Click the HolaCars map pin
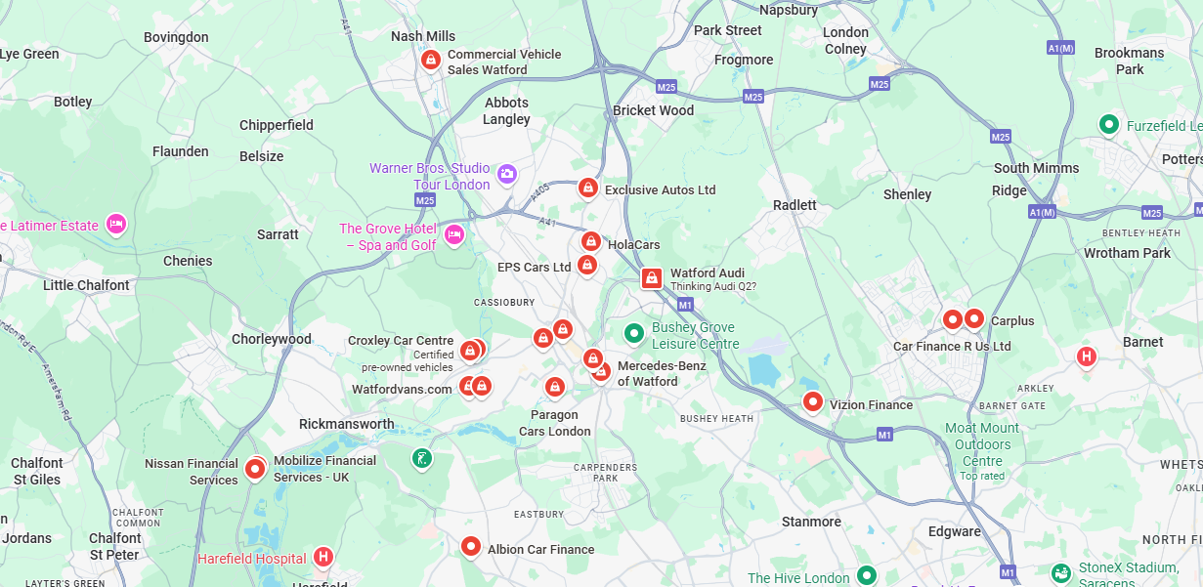 pos(590,241)
